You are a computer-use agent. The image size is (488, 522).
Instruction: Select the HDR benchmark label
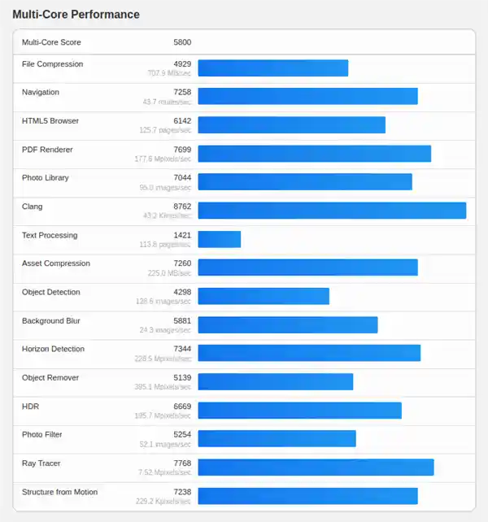(x=31, y=407)
